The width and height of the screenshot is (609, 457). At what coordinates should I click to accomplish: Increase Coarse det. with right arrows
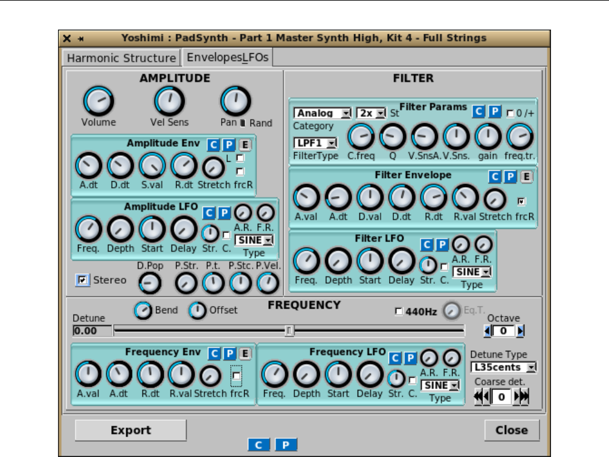521,397
